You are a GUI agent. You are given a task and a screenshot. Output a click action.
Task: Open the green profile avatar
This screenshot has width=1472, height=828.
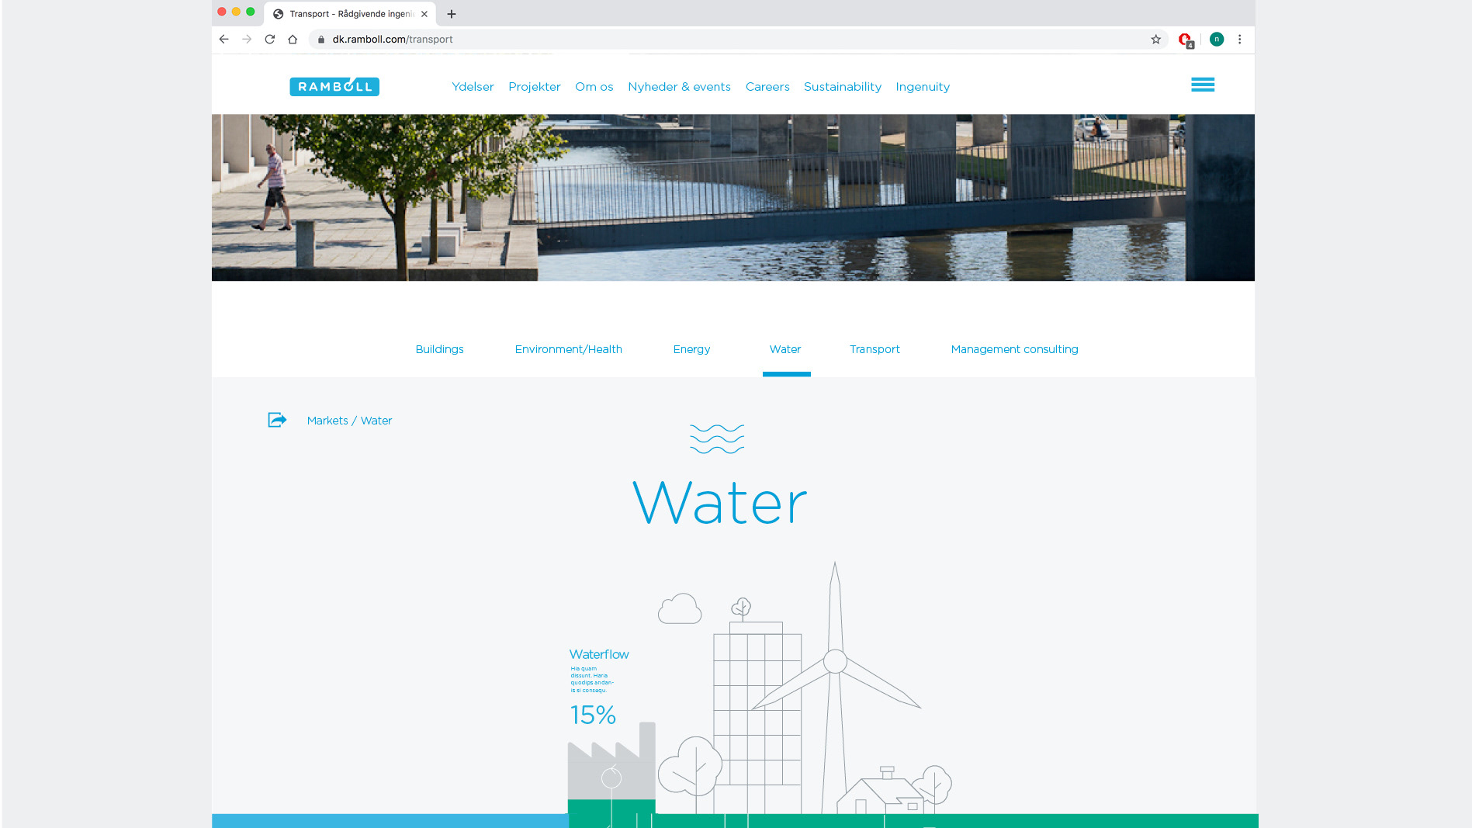(1217, 39)
